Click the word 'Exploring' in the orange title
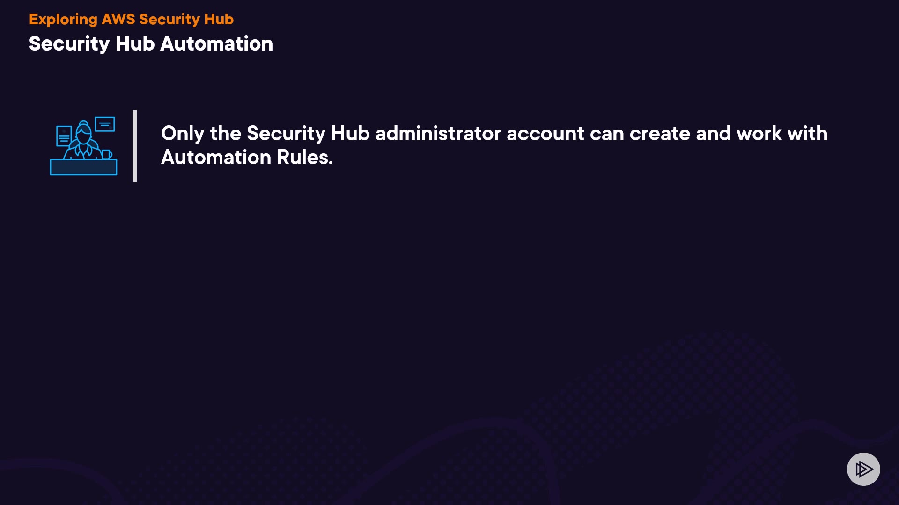899x505 pixels. [x=63, y=19]
